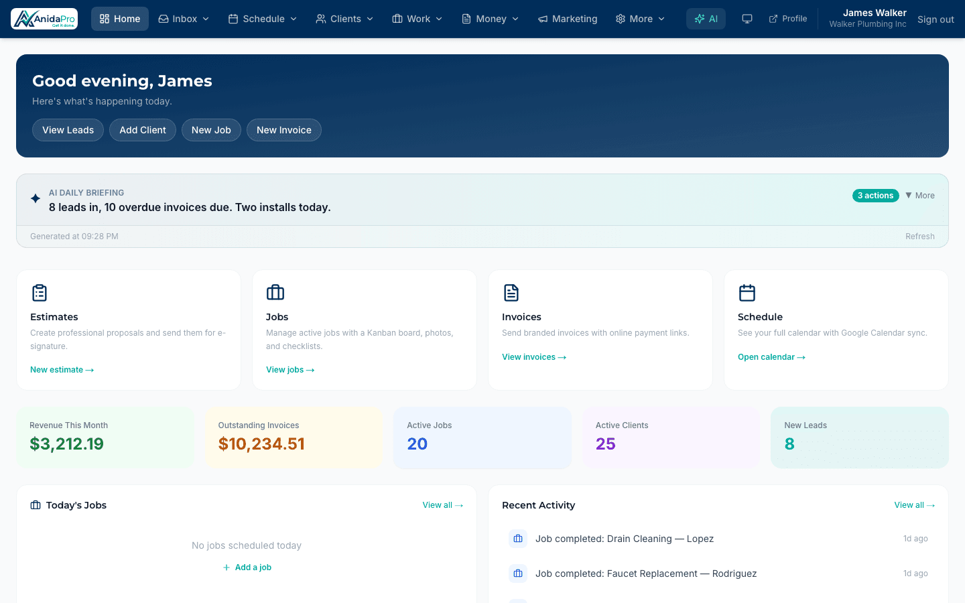Click the New Invoice button
The image size is (965, 603).
pyautogui.click(x=284, y=130)
